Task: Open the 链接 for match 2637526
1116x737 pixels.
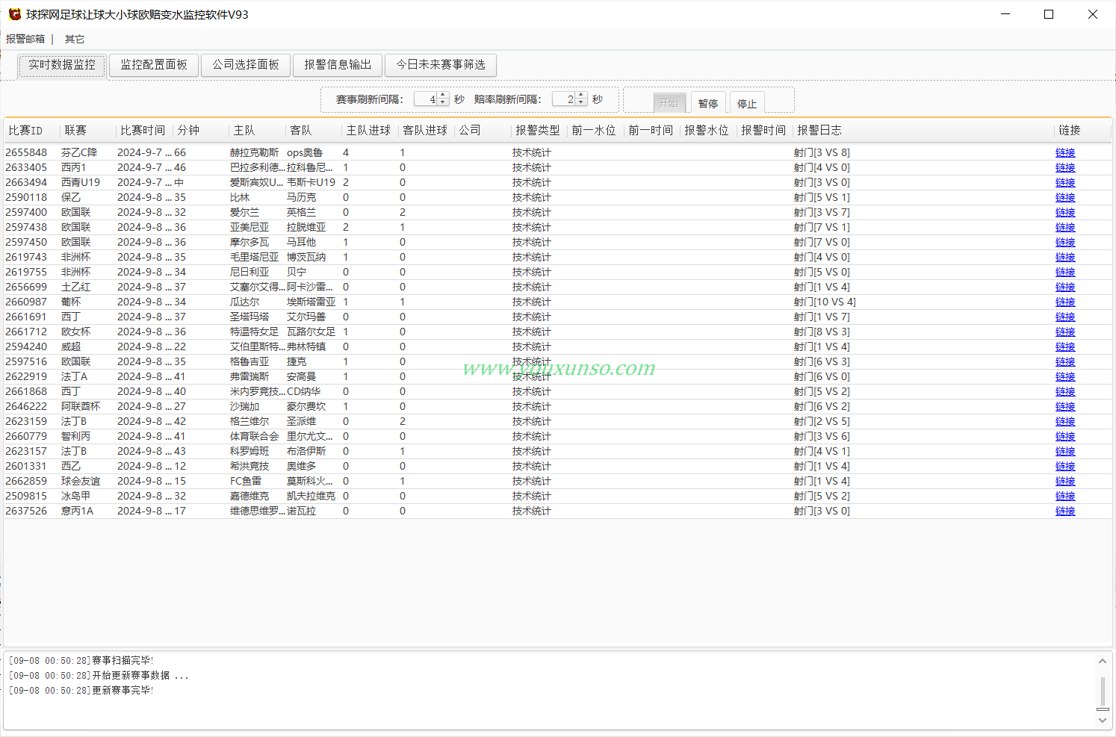Action: [1065, 511]
